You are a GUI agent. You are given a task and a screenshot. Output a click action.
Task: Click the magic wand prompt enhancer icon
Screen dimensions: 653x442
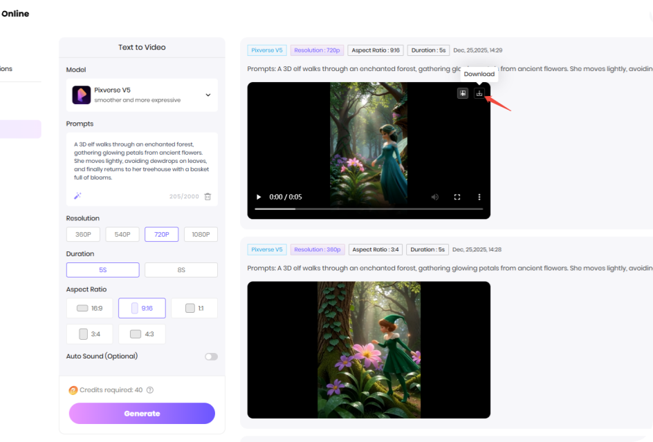click(77, 196)
